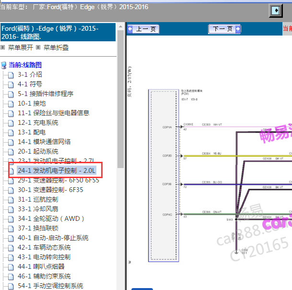Click the 当前:线路图 root node

(x=25, y=65)
